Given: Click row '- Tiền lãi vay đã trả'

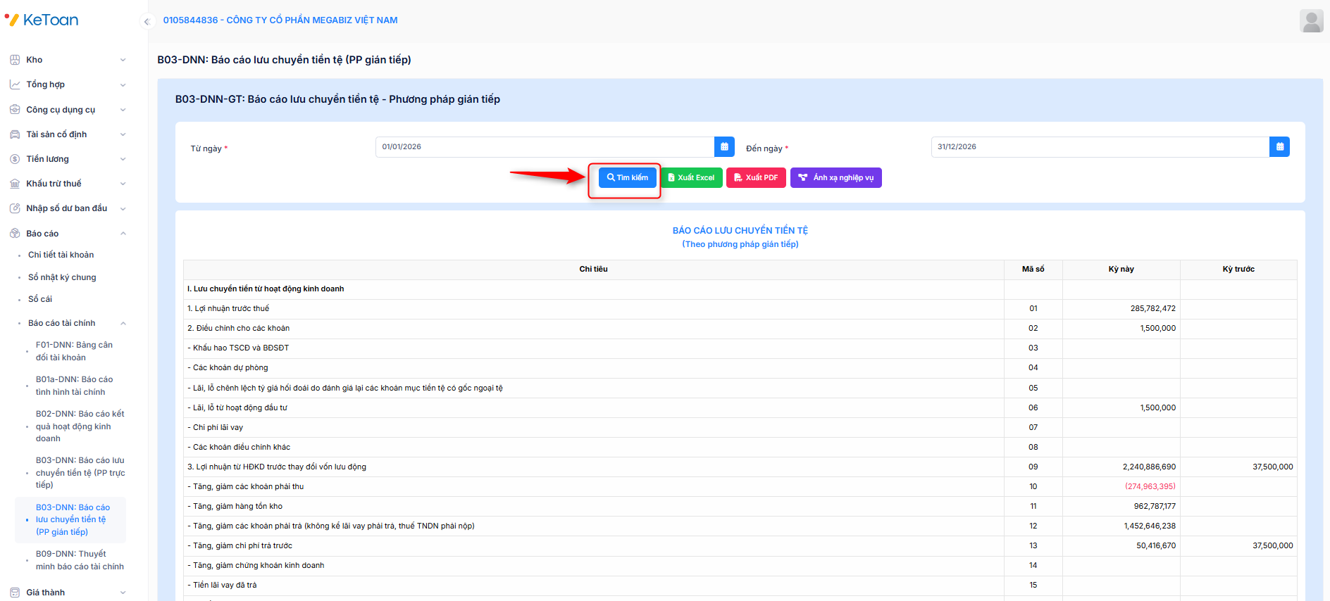Looking at the screenshot, I should (740, 586).
